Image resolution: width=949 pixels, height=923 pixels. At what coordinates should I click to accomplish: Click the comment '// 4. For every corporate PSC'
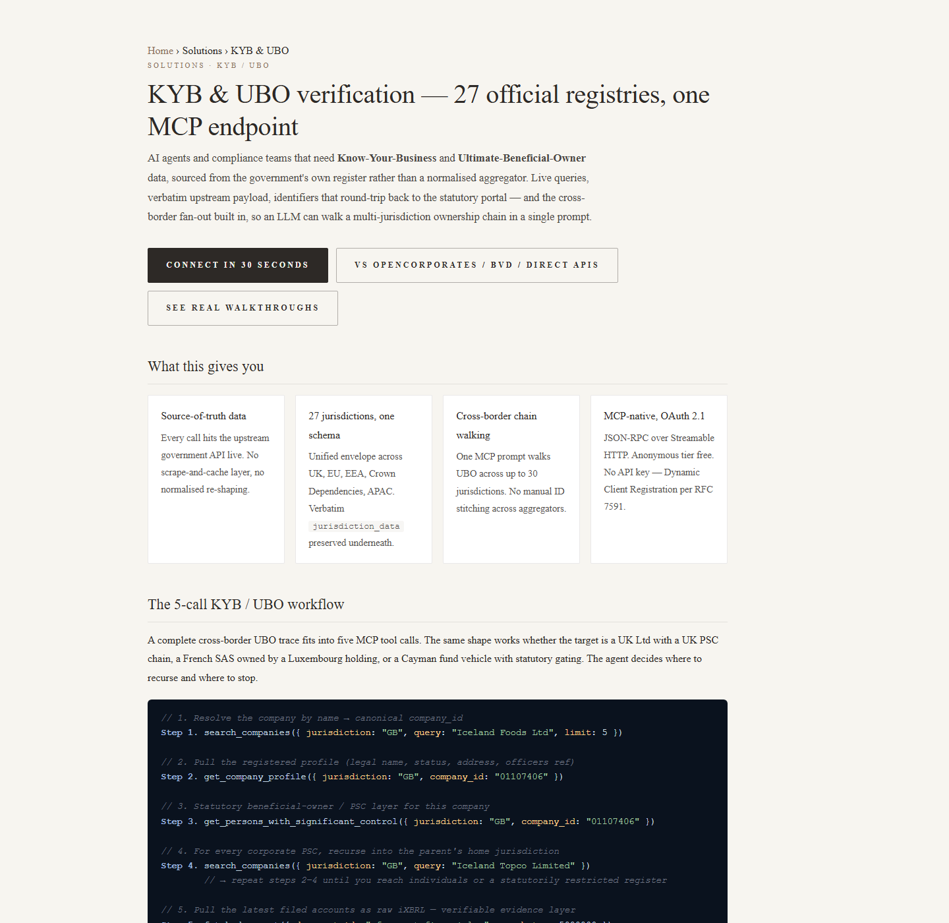360,851
